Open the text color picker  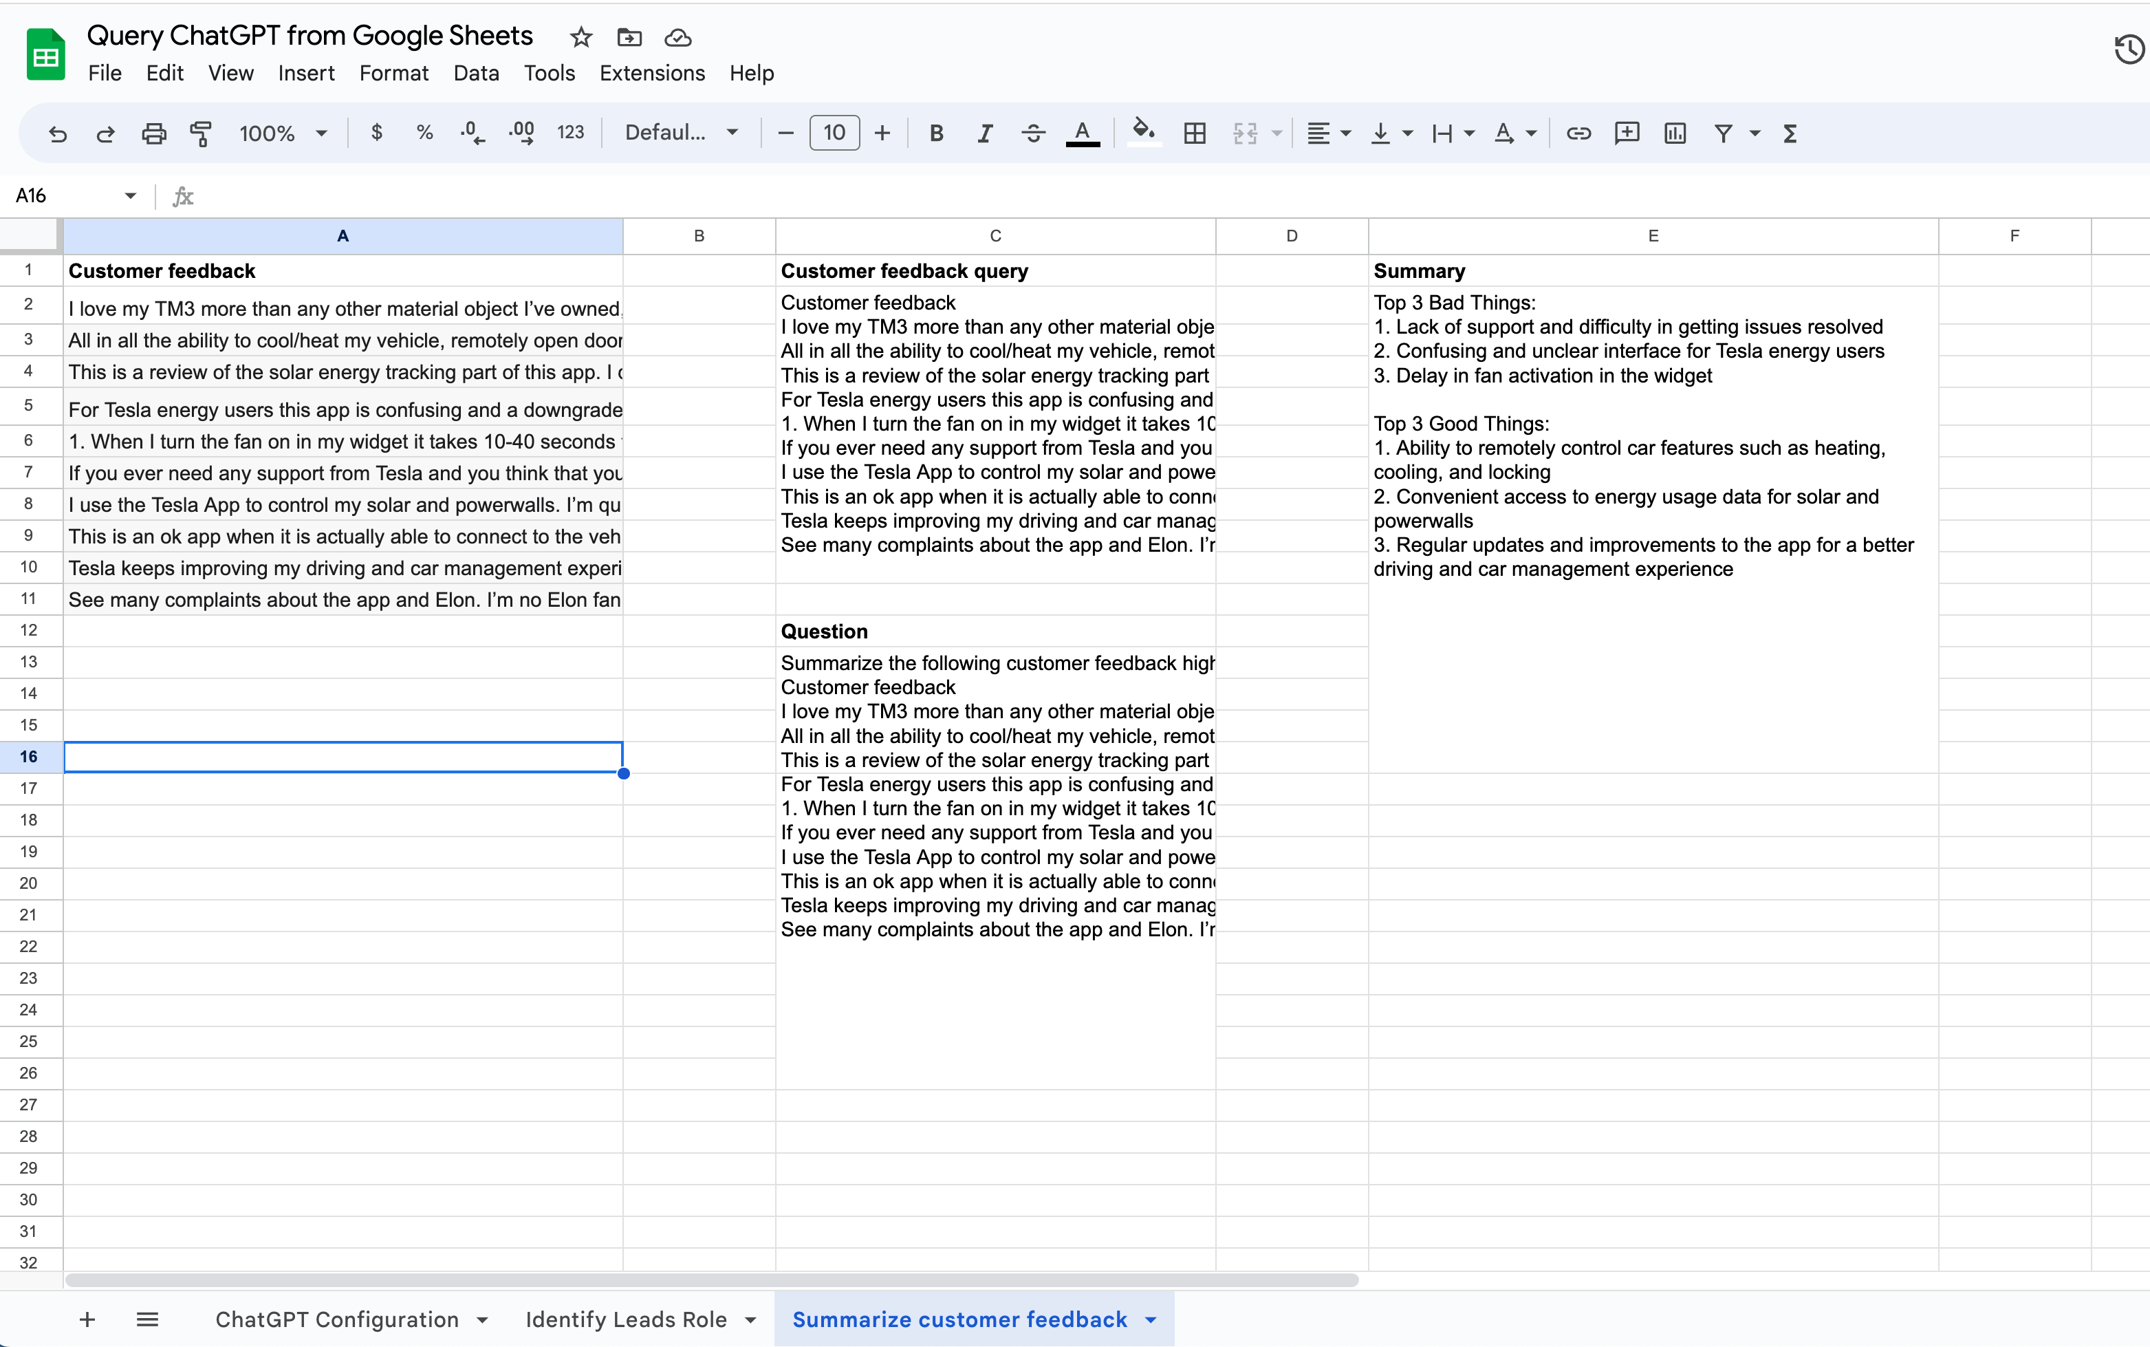pyautogui.click(x=1082, y=133)
